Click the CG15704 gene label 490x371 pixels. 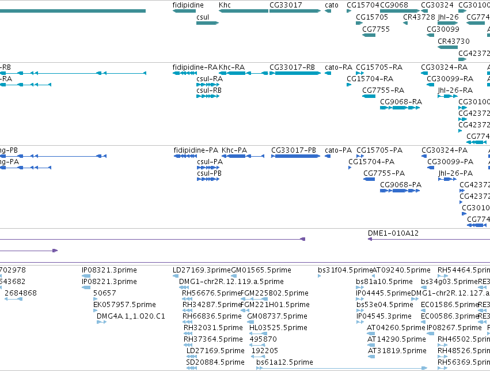(x=363, y=5)
